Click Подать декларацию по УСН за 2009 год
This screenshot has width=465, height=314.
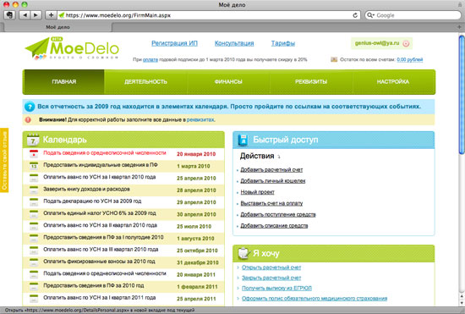pyautogui.click(x=92, y=201)
